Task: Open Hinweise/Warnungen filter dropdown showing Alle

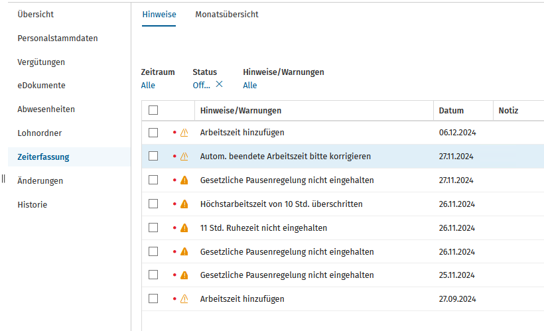Action: 249,86
